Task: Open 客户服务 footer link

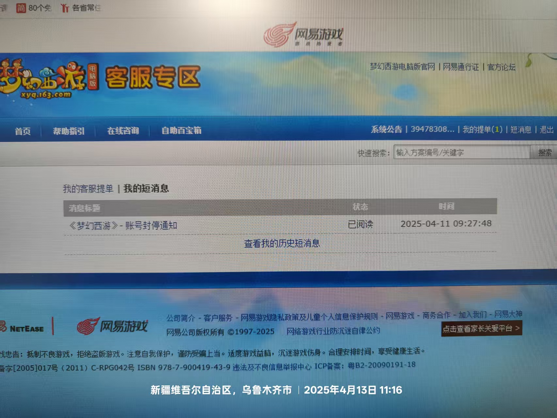Action: 218,318
